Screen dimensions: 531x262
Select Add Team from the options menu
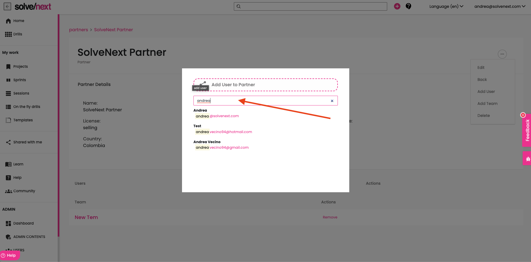pos(487,104)
